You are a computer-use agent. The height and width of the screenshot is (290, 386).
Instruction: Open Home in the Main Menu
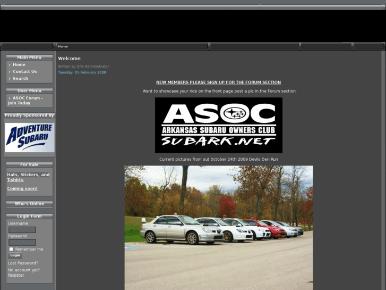19,64
